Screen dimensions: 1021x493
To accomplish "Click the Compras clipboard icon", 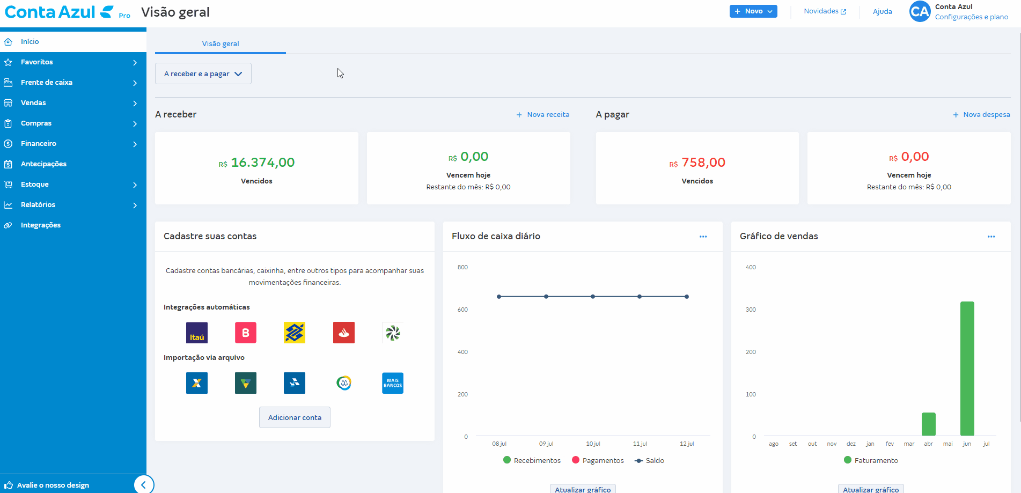I will (x=8, y=123).
